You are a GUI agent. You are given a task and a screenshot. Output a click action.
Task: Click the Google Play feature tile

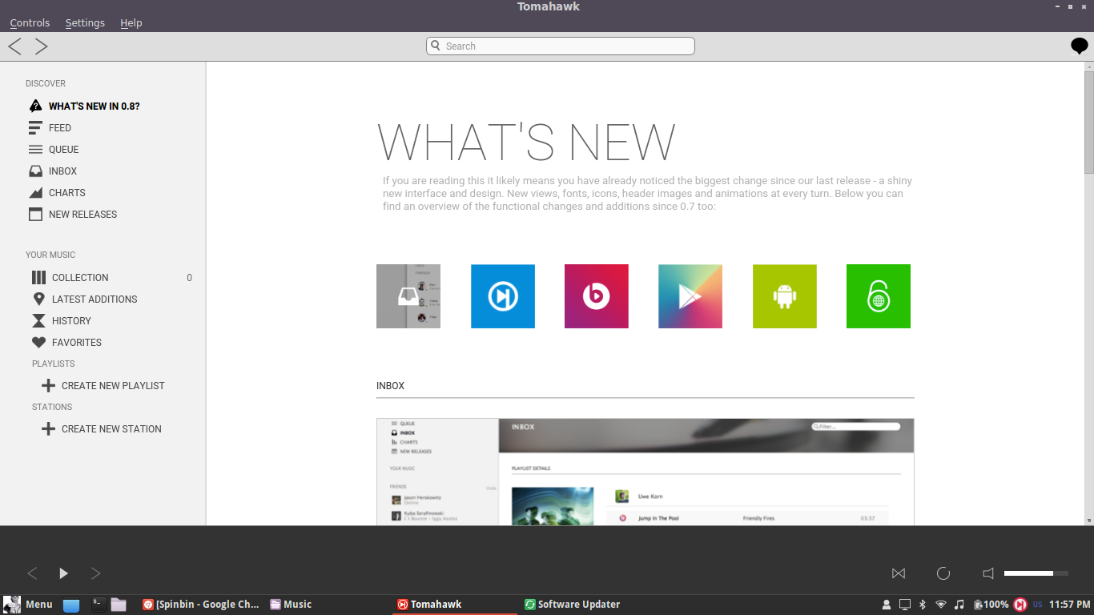[x=690, y=296]
